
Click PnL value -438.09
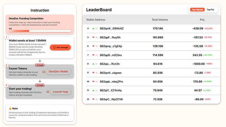click(198, 28)
